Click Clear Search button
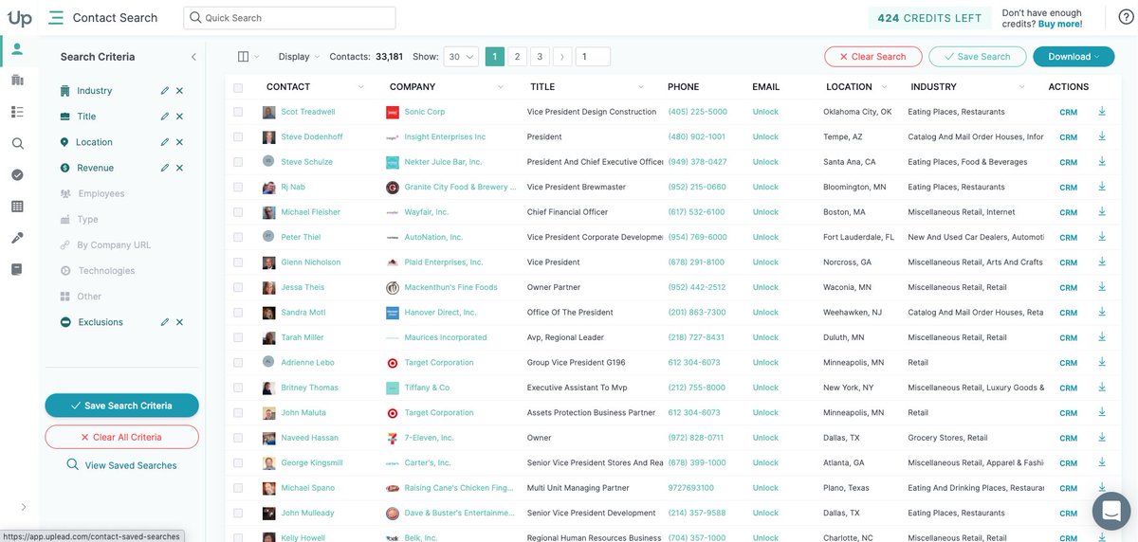This screenshot has height=542, width=1138. (872, 57)
